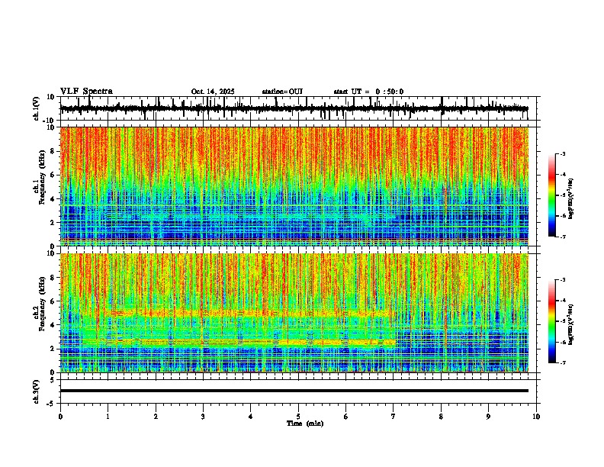Click the ch.1 spectrogram's red high-frequency region
Viewport: 604px width, 467px height.
click(x=294, y=154)
